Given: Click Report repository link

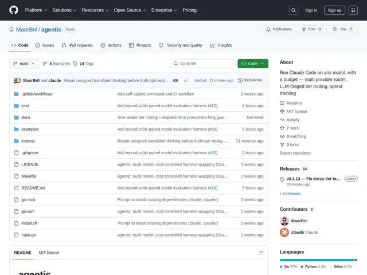Looking at the screenshot, I should pos(295,153).
